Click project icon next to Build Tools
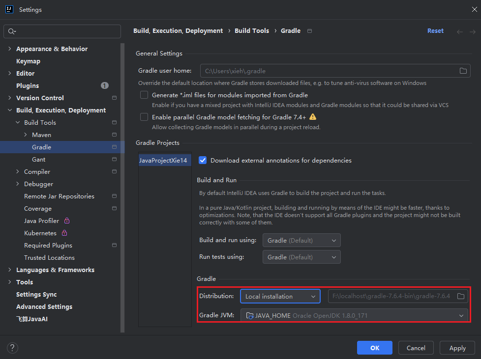 tap(115, 122)
